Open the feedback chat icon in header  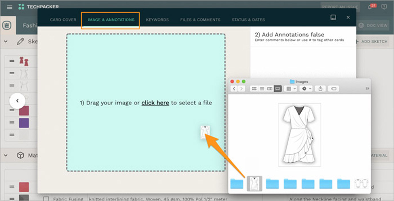pyautogui.click(x=384, y=7)
